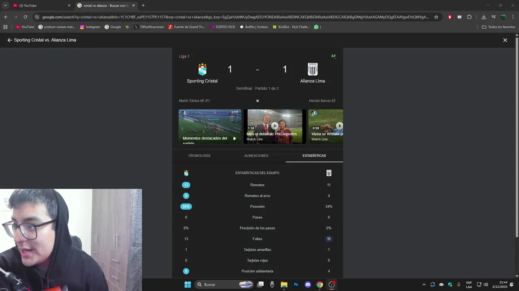Click the browser back arrow

point(6,17)
